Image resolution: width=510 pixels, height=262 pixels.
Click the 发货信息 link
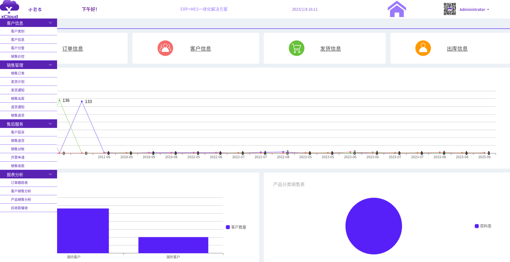330,49
